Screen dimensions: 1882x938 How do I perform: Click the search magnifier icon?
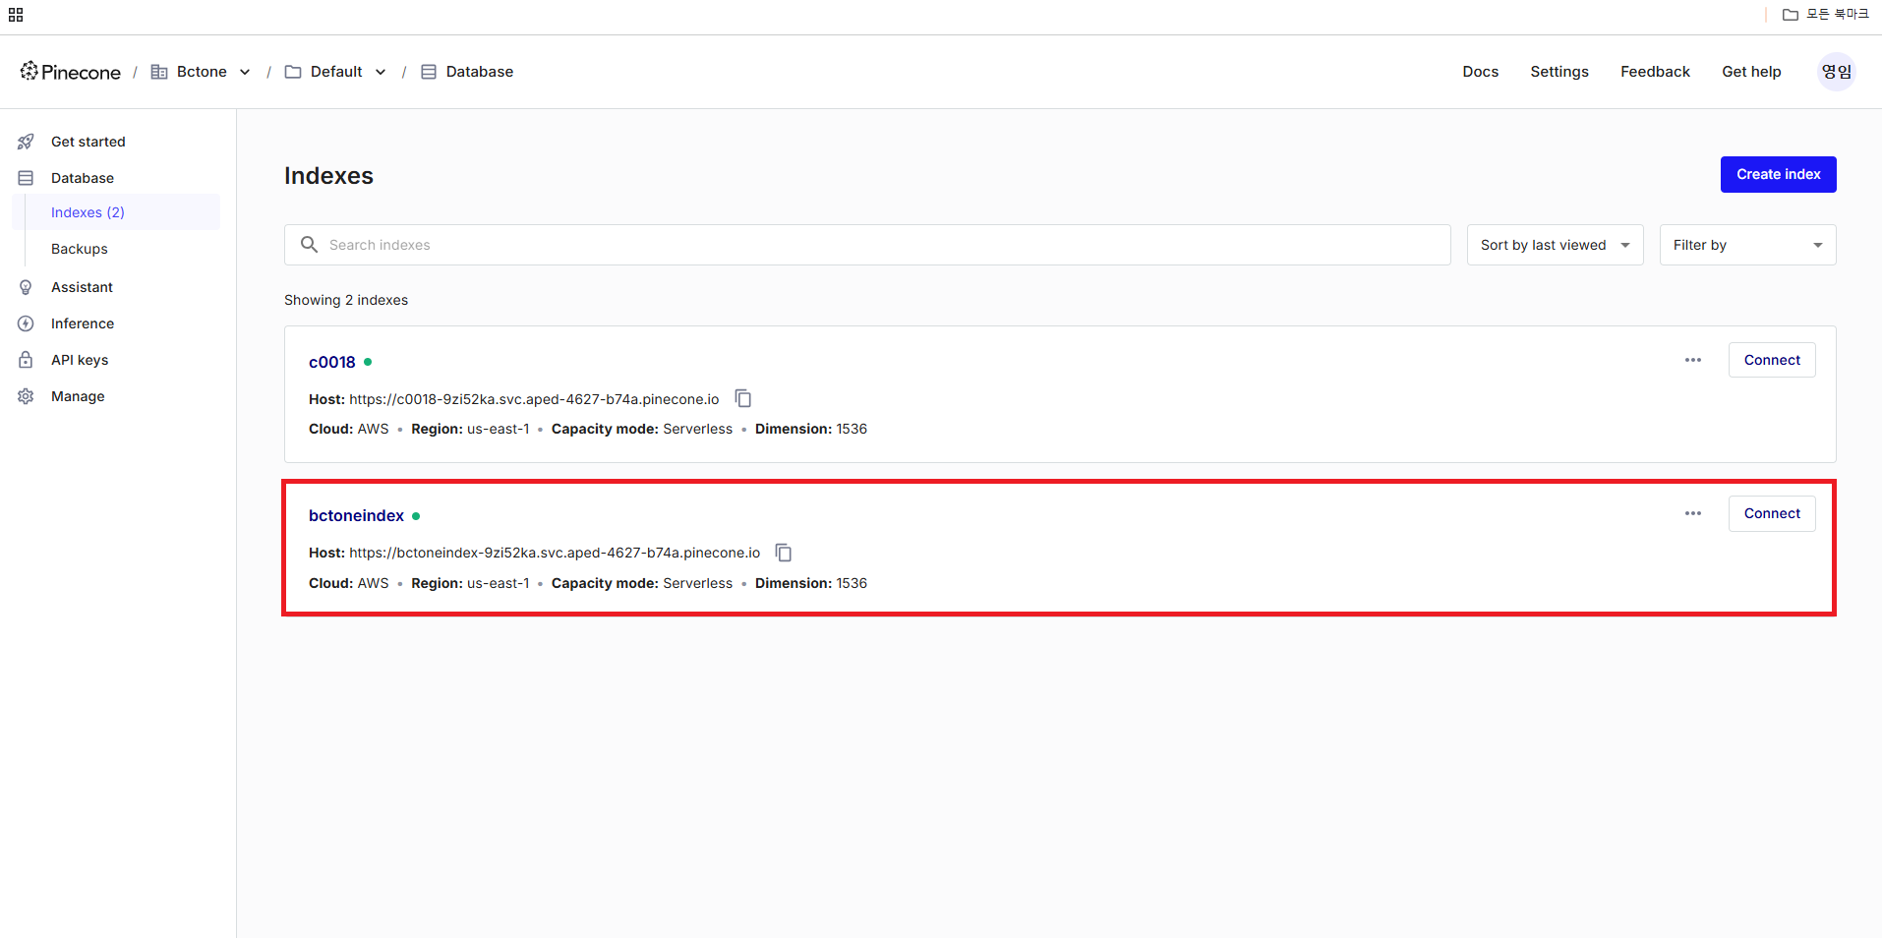(309, 244)
